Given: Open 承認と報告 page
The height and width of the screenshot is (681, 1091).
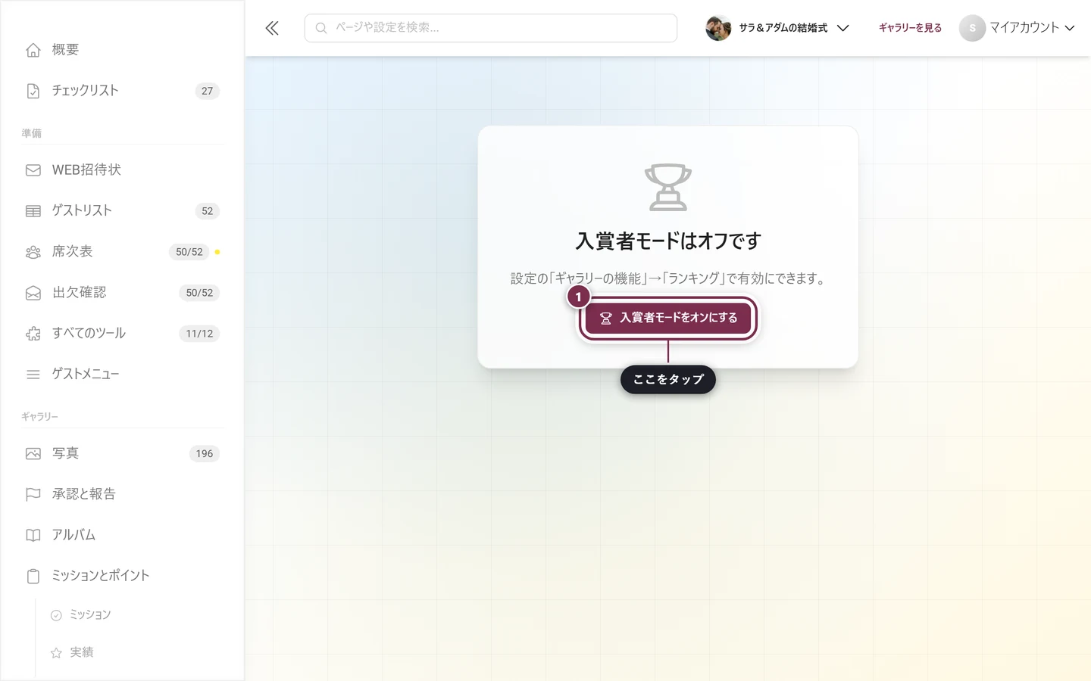Looking at the screenshot, I should (x=122, y=495).
